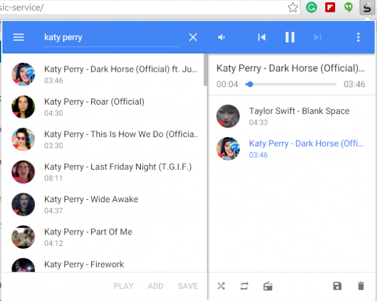Clear the katy perry search text

193,37
